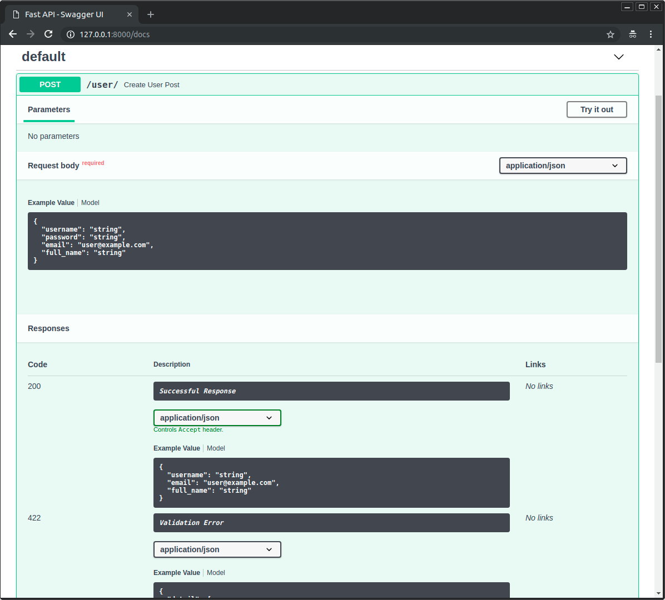Click the browser back arrow
The image size is (665, 600).
coord(13,34)
